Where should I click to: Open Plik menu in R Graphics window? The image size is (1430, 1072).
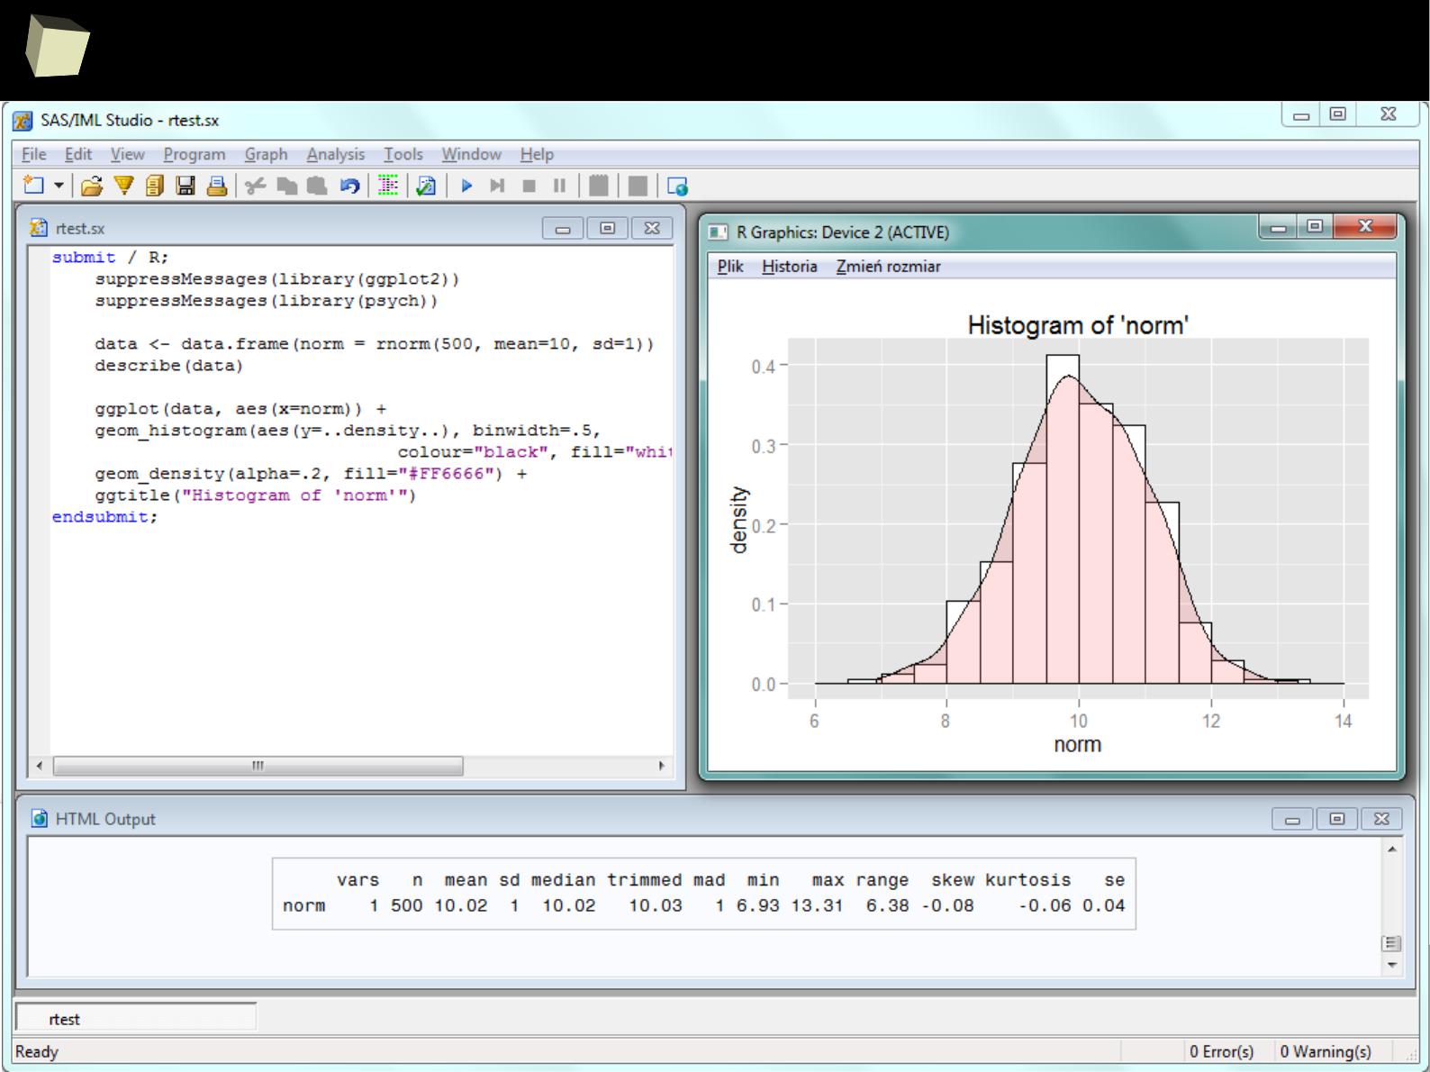[730, 266]
